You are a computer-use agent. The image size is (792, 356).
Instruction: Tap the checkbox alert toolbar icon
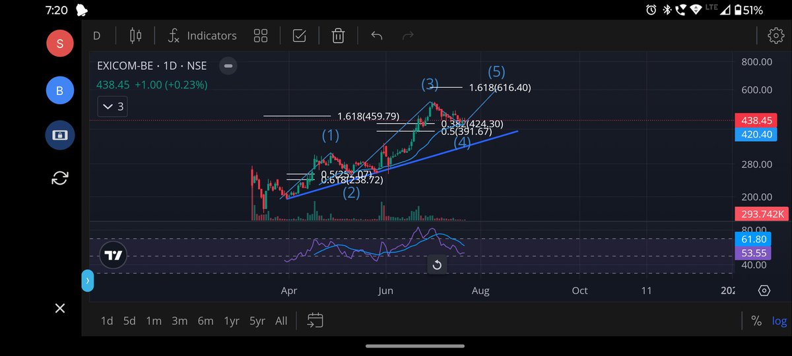tap(299, 36)
